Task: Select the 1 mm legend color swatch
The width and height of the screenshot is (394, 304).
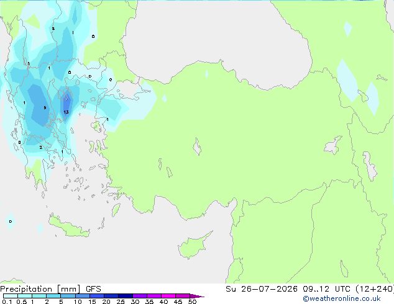Action: click(x=39, y=296)
